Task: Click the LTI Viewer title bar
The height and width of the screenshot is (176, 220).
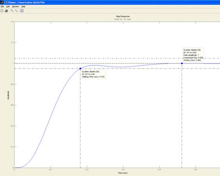Action: (x=110, y=2)
